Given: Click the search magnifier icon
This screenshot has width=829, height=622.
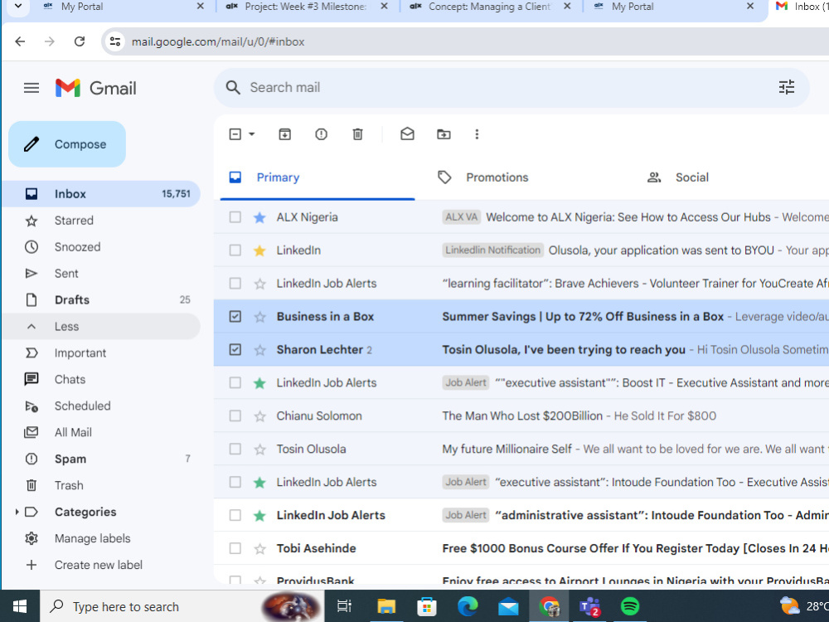Looking at the screenshot, I should (233, 87).
